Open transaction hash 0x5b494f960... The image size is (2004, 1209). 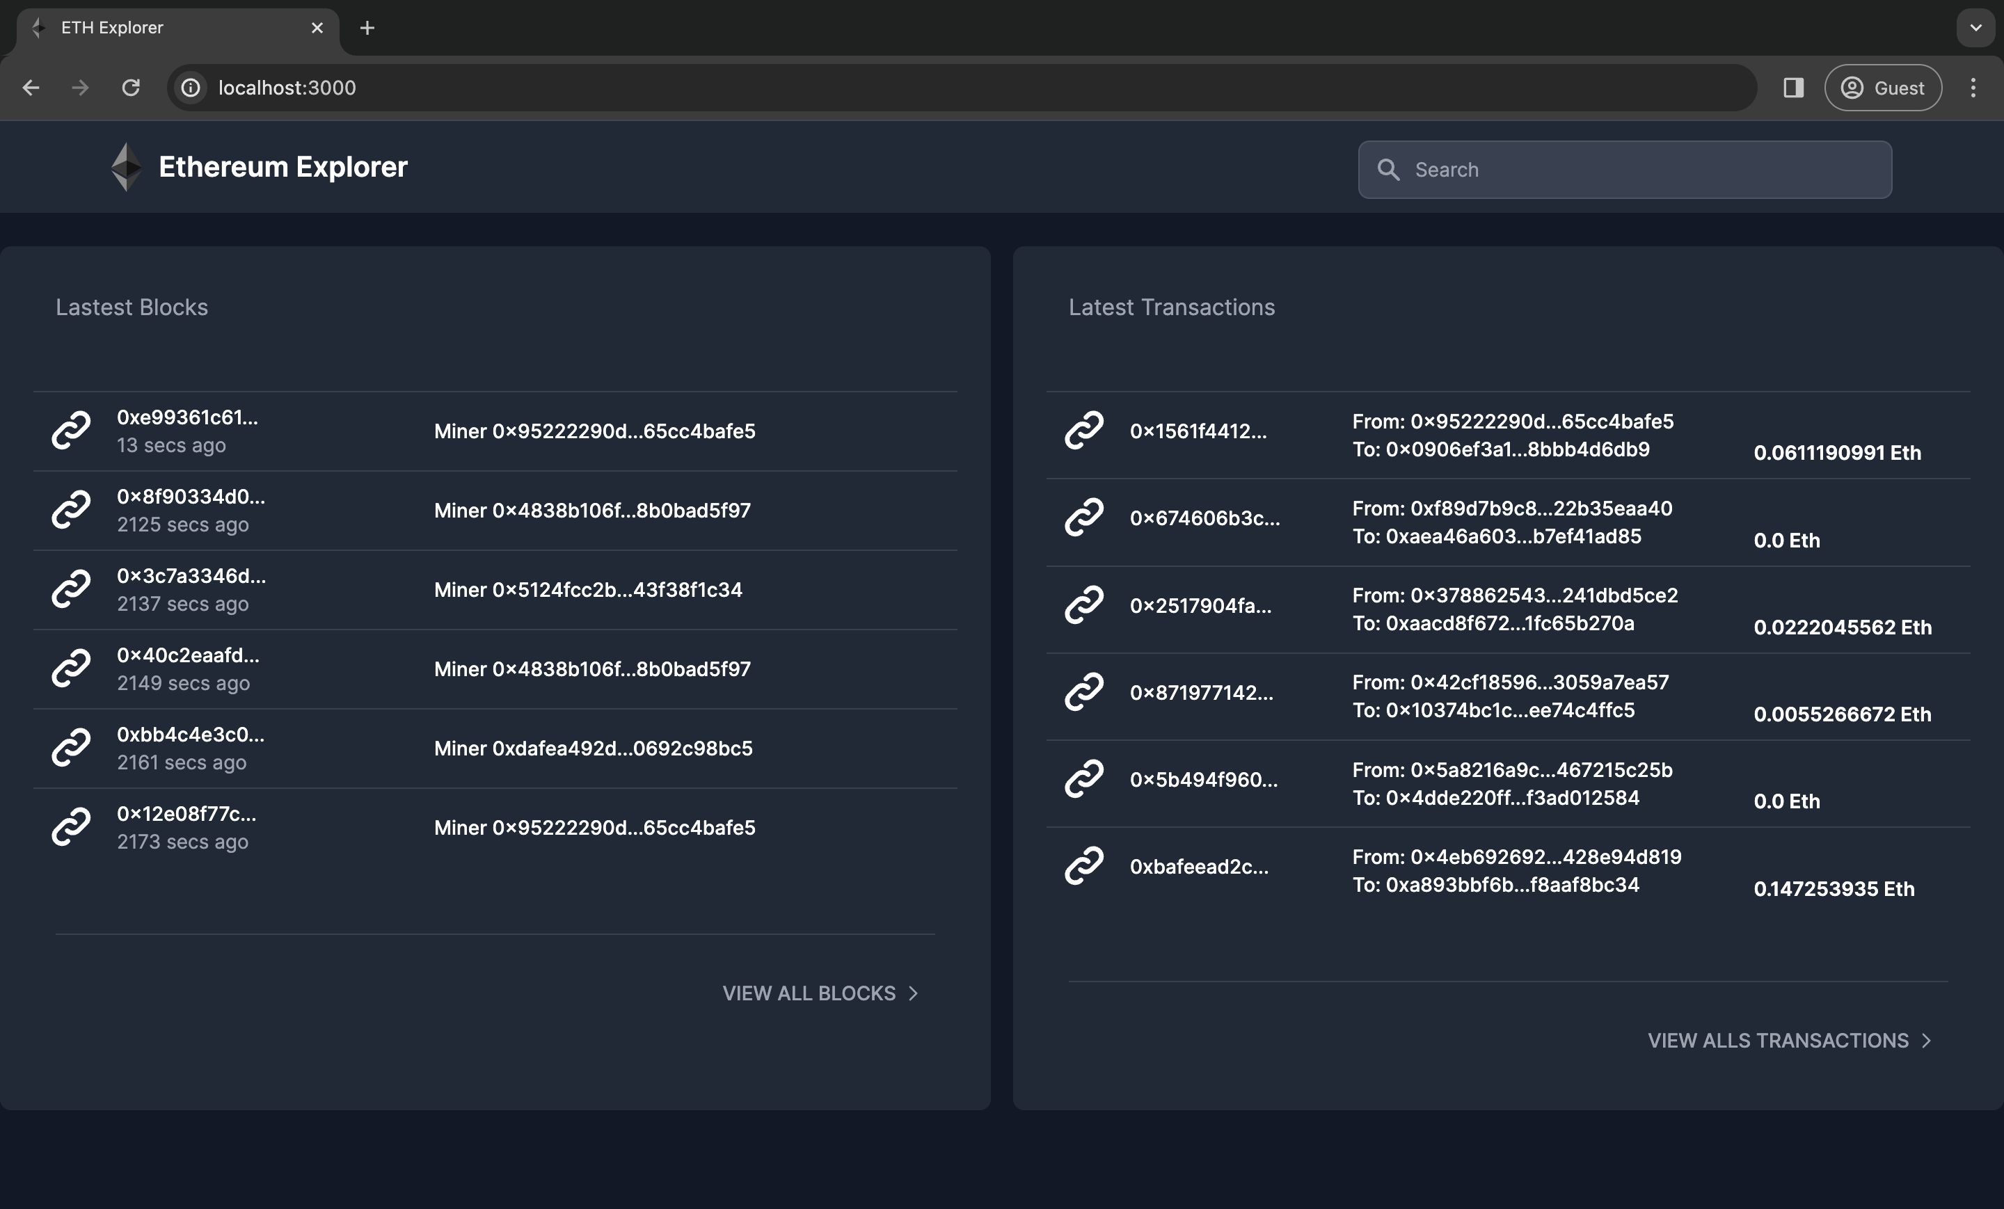pyautogui.click(x=1204, y=779)
